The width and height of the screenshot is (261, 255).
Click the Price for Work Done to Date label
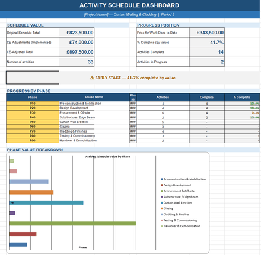click(x=163, y=33)
